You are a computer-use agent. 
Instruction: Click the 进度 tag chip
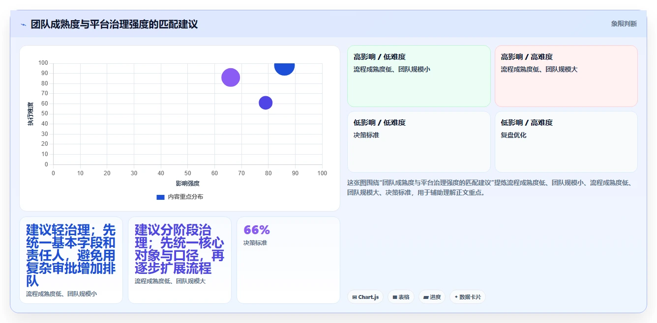pyautogui.click(x=432, y=297)
